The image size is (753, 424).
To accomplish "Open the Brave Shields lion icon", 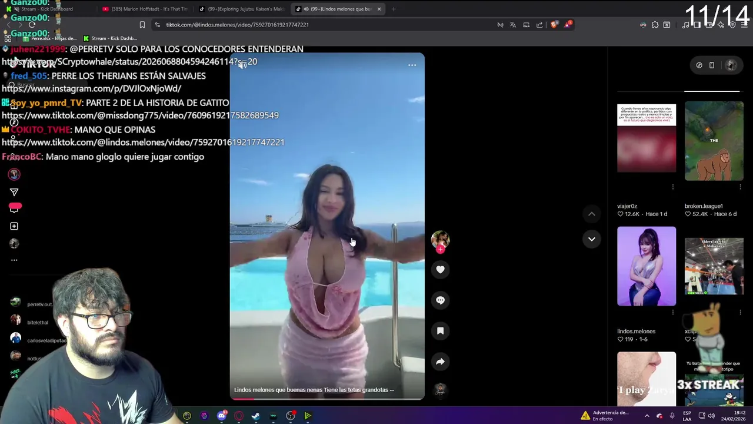I will (x=554, y=25).
